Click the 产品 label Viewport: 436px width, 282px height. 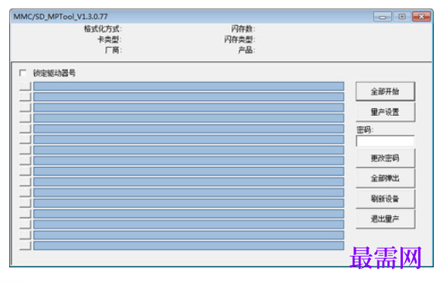pos(246,49)
